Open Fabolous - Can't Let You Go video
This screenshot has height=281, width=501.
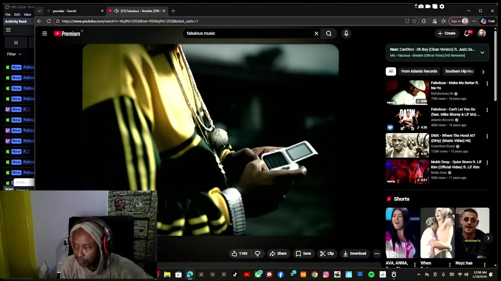[455, 112]
